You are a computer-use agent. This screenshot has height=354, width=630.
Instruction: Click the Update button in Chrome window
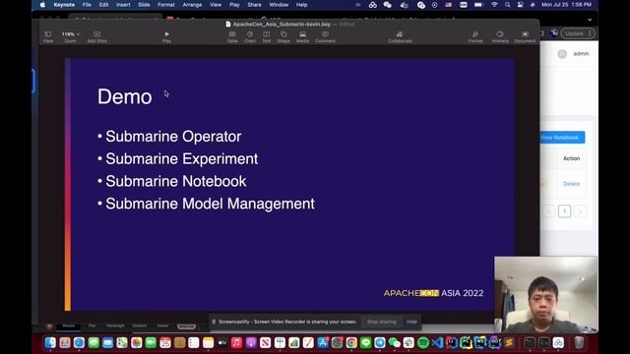click(x=578, y=33)
